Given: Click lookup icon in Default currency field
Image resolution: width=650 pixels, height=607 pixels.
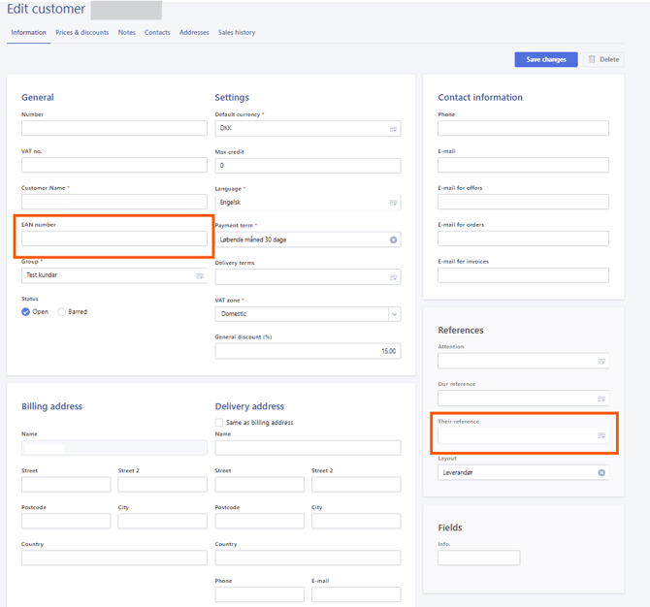Looking at the screenshot, I should click(x=393, y=129).
